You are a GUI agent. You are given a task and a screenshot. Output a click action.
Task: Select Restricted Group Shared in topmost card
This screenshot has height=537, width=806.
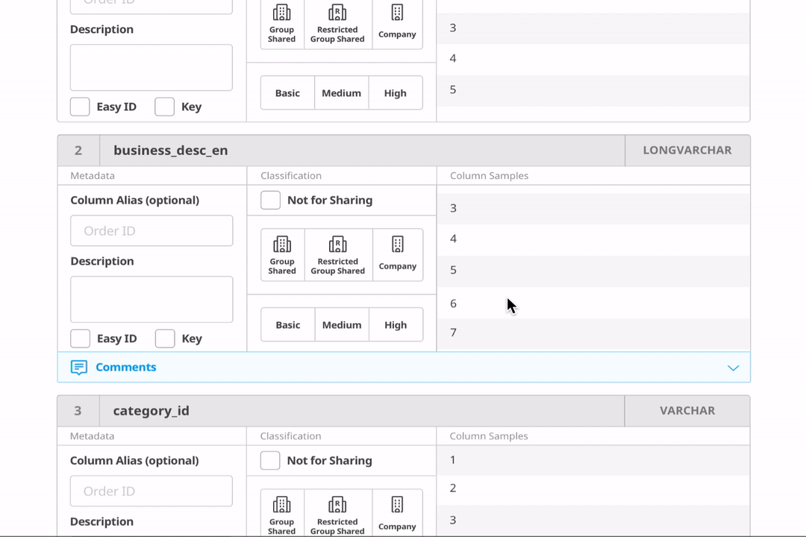coord(338,24)
